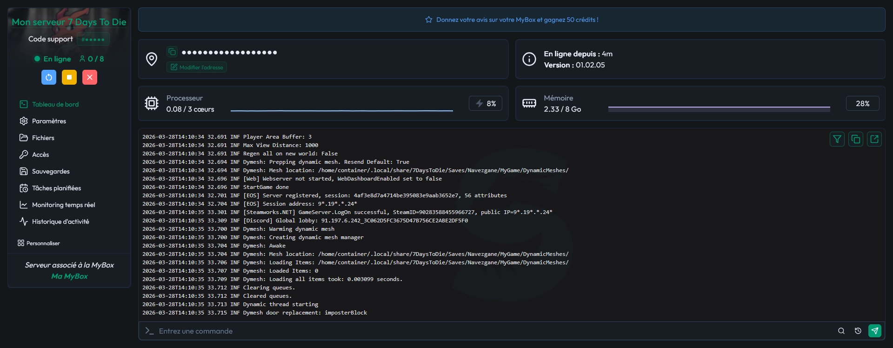This screenshot has width=893, height=348.
Task: Reveal the hidden support code
Action: [x=93, y=39]
